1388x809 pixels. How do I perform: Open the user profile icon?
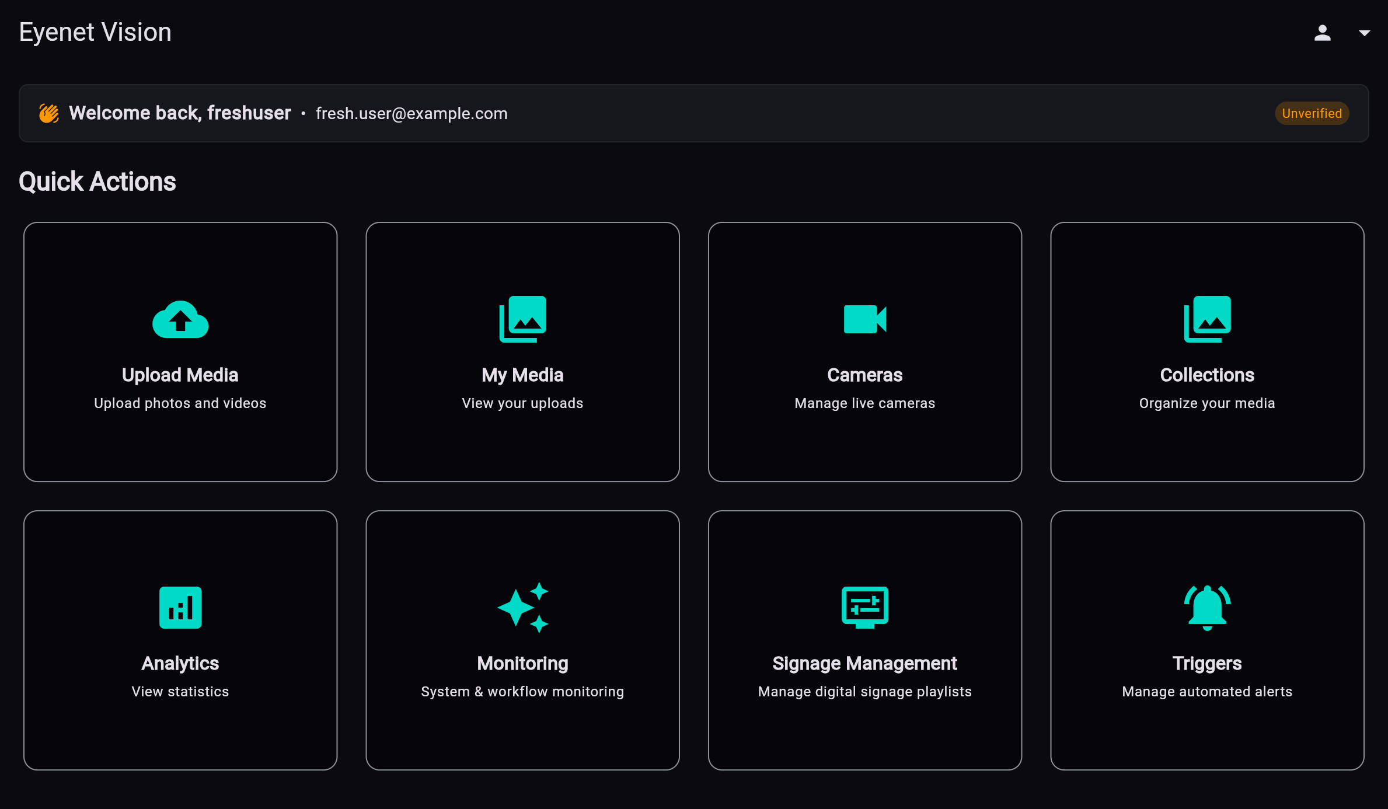pos(1322,33)
